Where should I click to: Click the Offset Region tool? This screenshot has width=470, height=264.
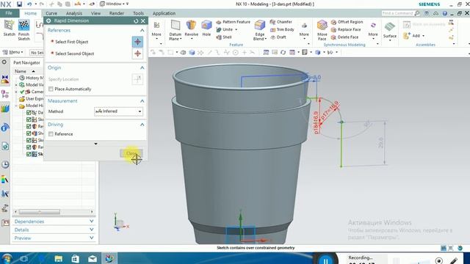click(x=347, y=22)
